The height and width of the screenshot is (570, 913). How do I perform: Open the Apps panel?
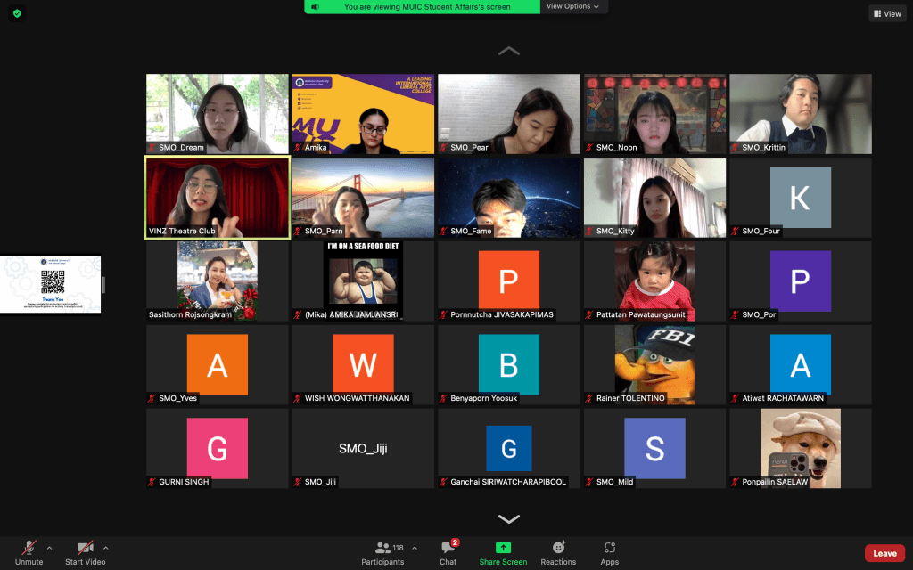click(x=610, y=548)
